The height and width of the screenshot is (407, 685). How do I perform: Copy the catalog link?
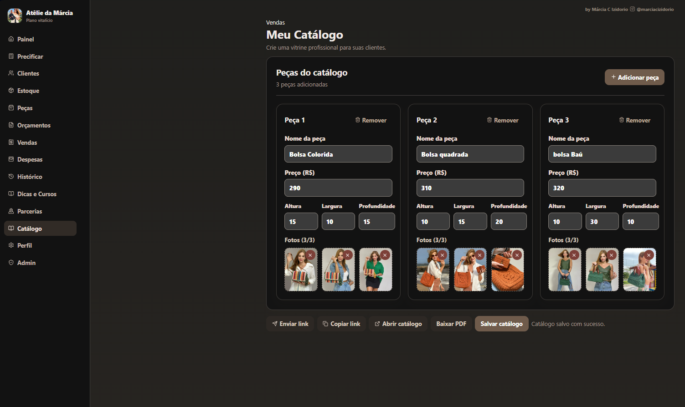coord(341,324)
